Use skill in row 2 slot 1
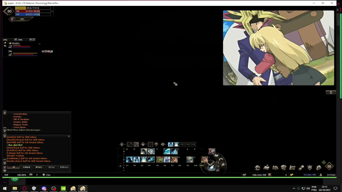The image size is (342, 192). [x=129, y=159]
